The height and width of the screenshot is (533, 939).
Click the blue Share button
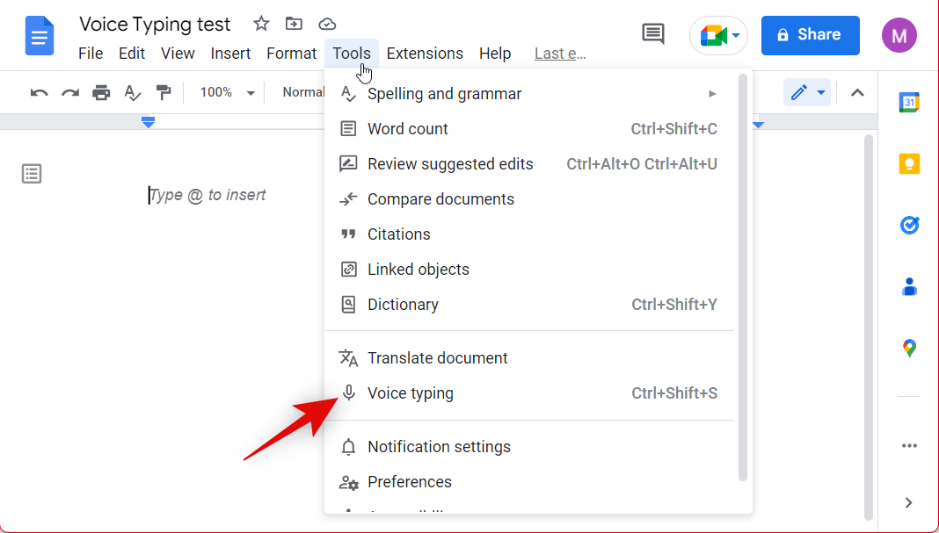tap(810, 35)
